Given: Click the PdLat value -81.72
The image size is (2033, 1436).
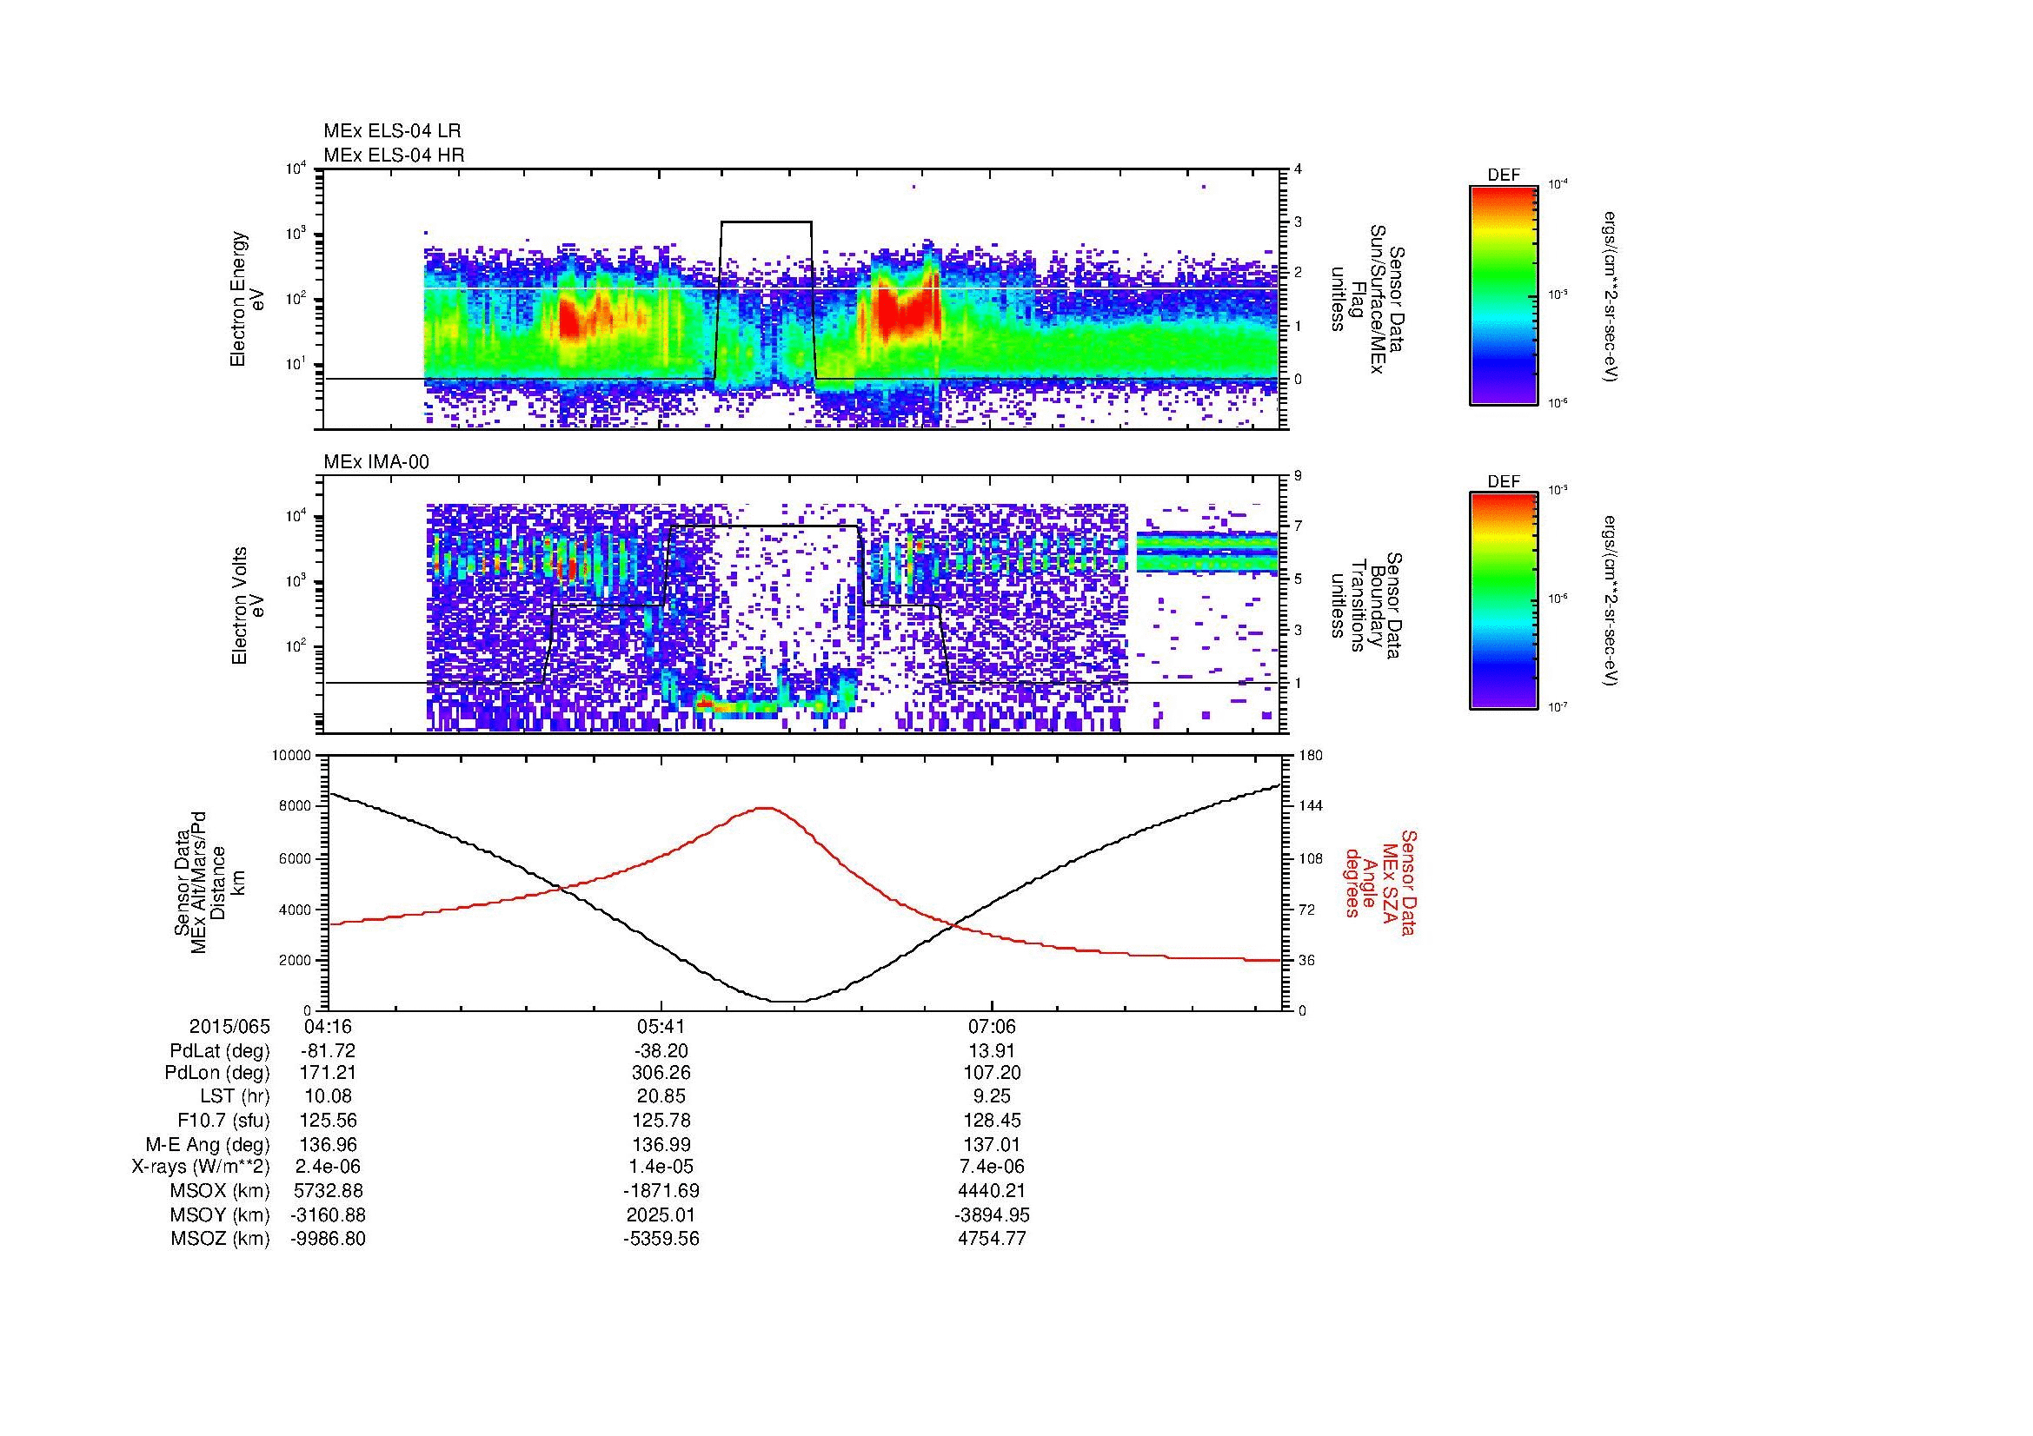Looking at the screenshot, I should (328, 1051).
